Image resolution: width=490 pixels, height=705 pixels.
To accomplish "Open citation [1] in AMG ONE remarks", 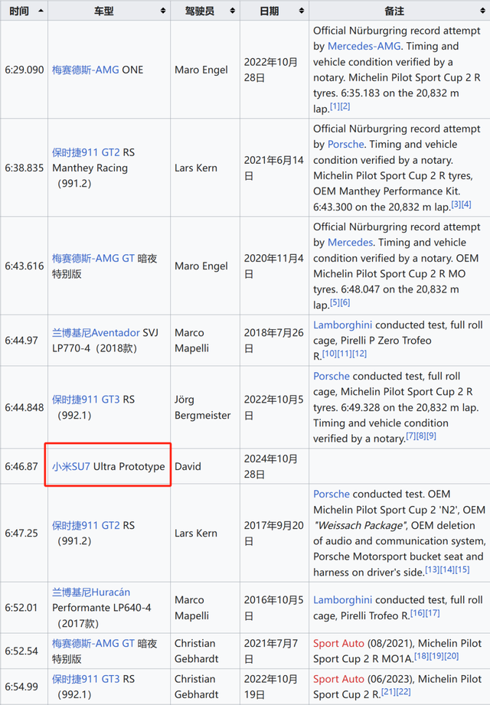I will [x=335, y=106].
